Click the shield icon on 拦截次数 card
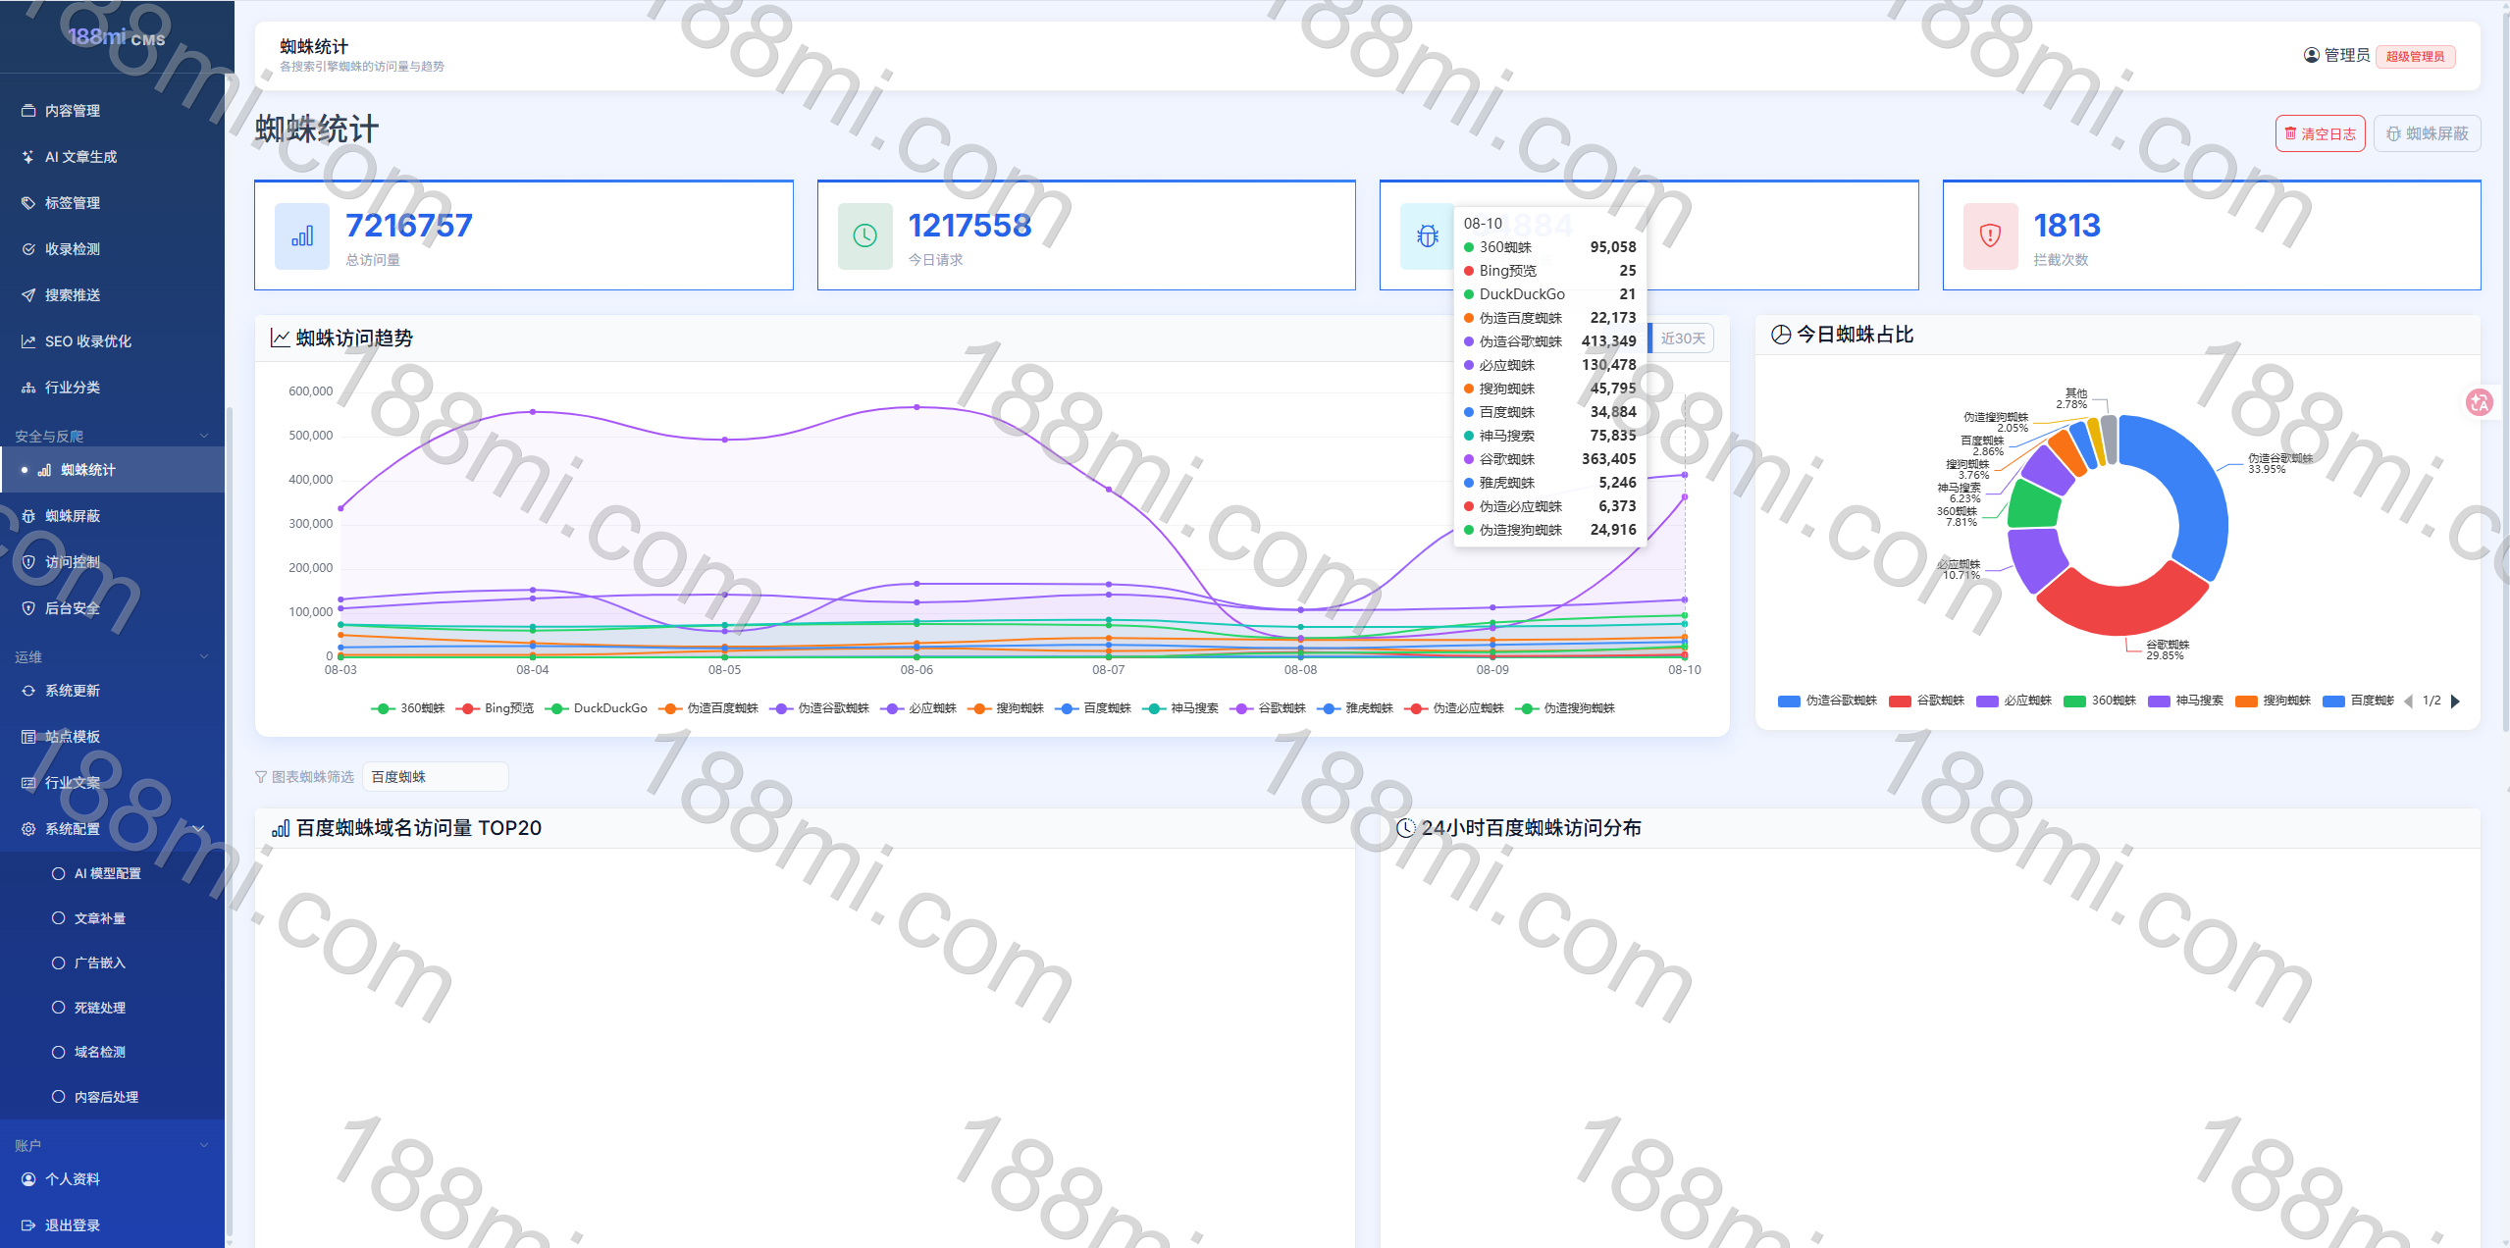Image resolution: width=2510 pixels, height=1248 pixels. (x=1990, y=236)
